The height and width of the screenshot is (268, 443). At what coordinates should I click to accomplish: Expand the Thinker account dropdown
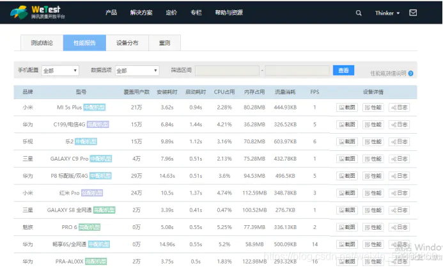[387, 13]
